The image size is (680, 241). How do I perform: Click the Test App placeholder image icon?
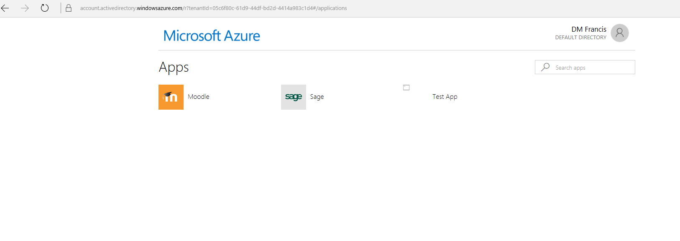[406, 88]
